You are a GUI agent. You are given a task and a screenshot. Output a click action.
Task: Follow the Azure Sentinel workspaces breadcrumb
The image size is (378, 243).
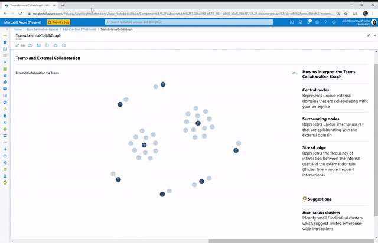click(x=42, y=29)
